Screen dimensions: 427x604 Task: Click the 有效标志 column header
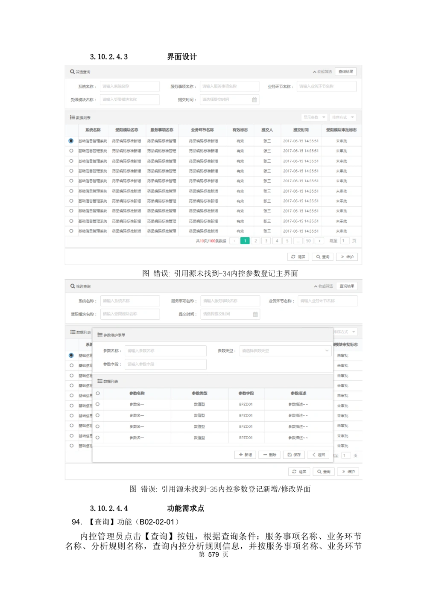240,130
